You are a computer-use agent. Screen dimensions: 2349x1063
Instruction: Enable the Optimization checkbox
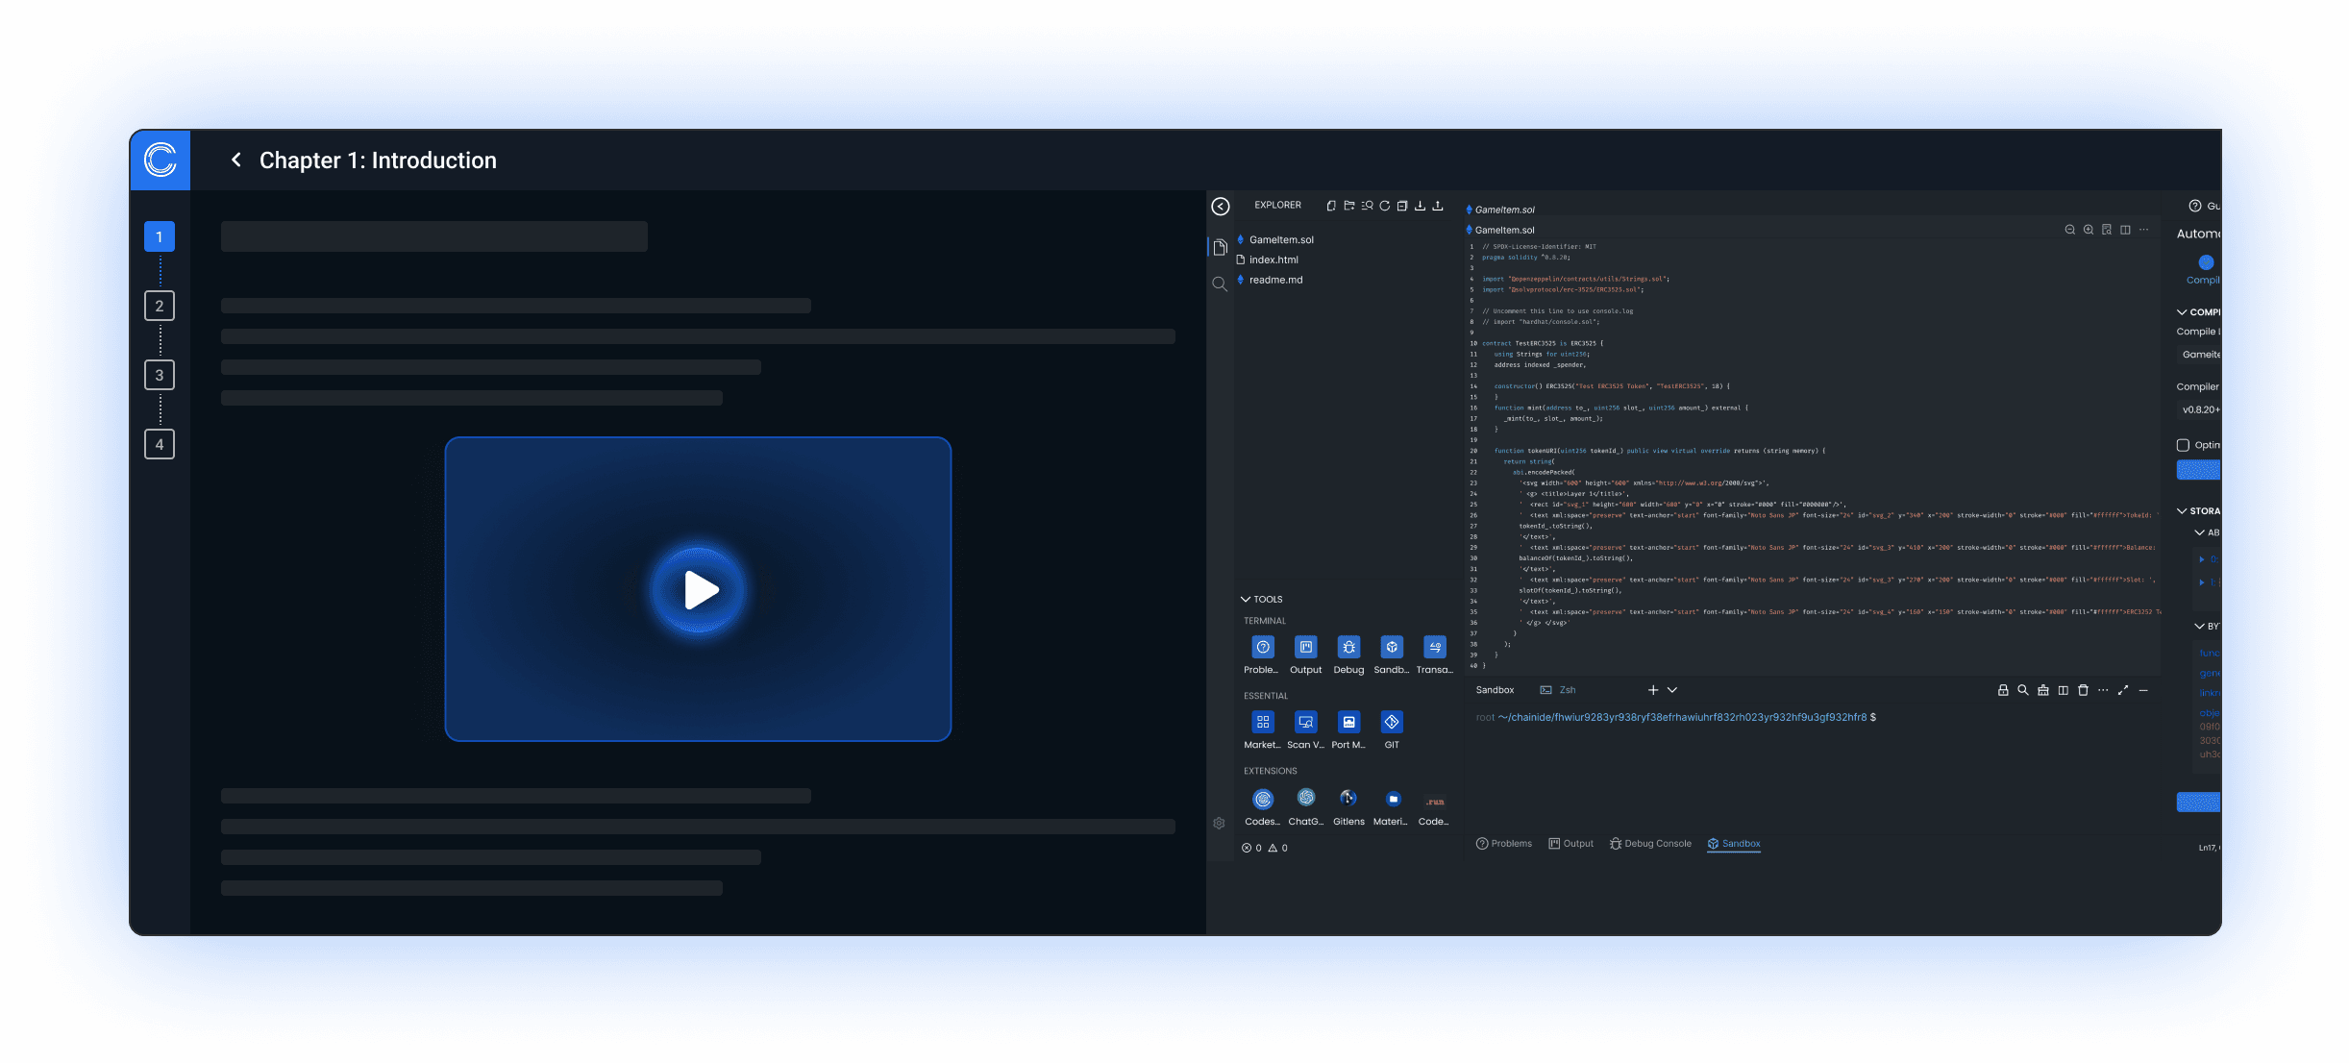point(2183,445)
